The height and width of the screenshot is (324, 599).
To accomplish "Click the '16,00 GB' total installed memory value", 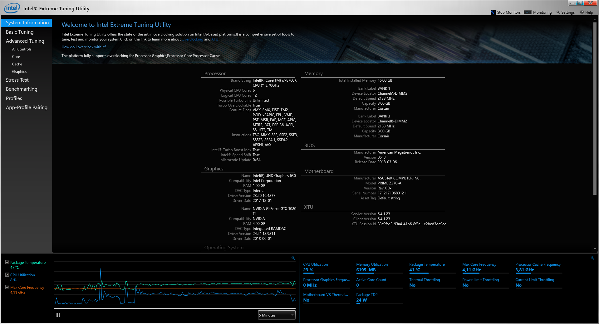I will [x=385, y=80].
